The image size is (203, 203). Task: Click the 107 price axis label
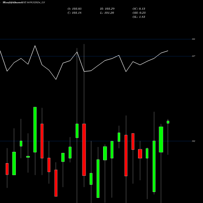[x=194, y=56]
